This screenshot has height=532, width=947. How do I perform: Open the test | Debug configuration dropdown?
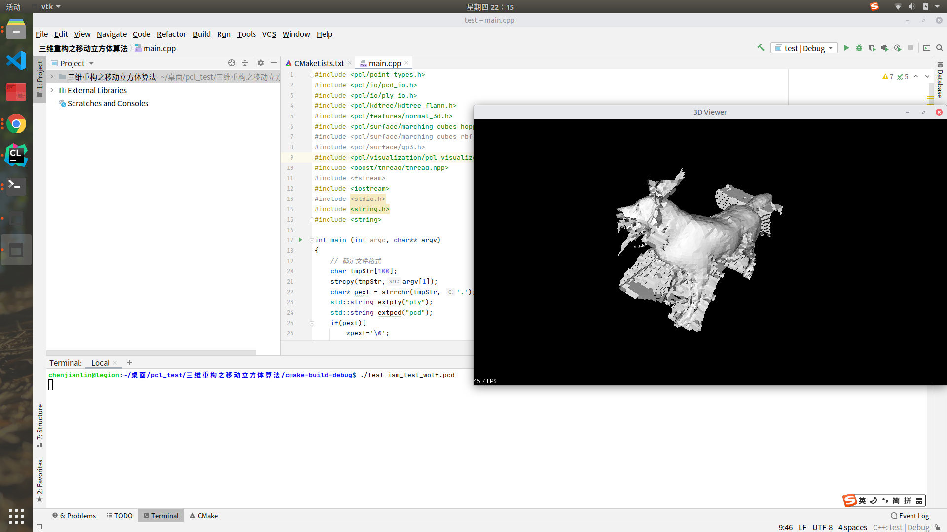coord(804,48)
